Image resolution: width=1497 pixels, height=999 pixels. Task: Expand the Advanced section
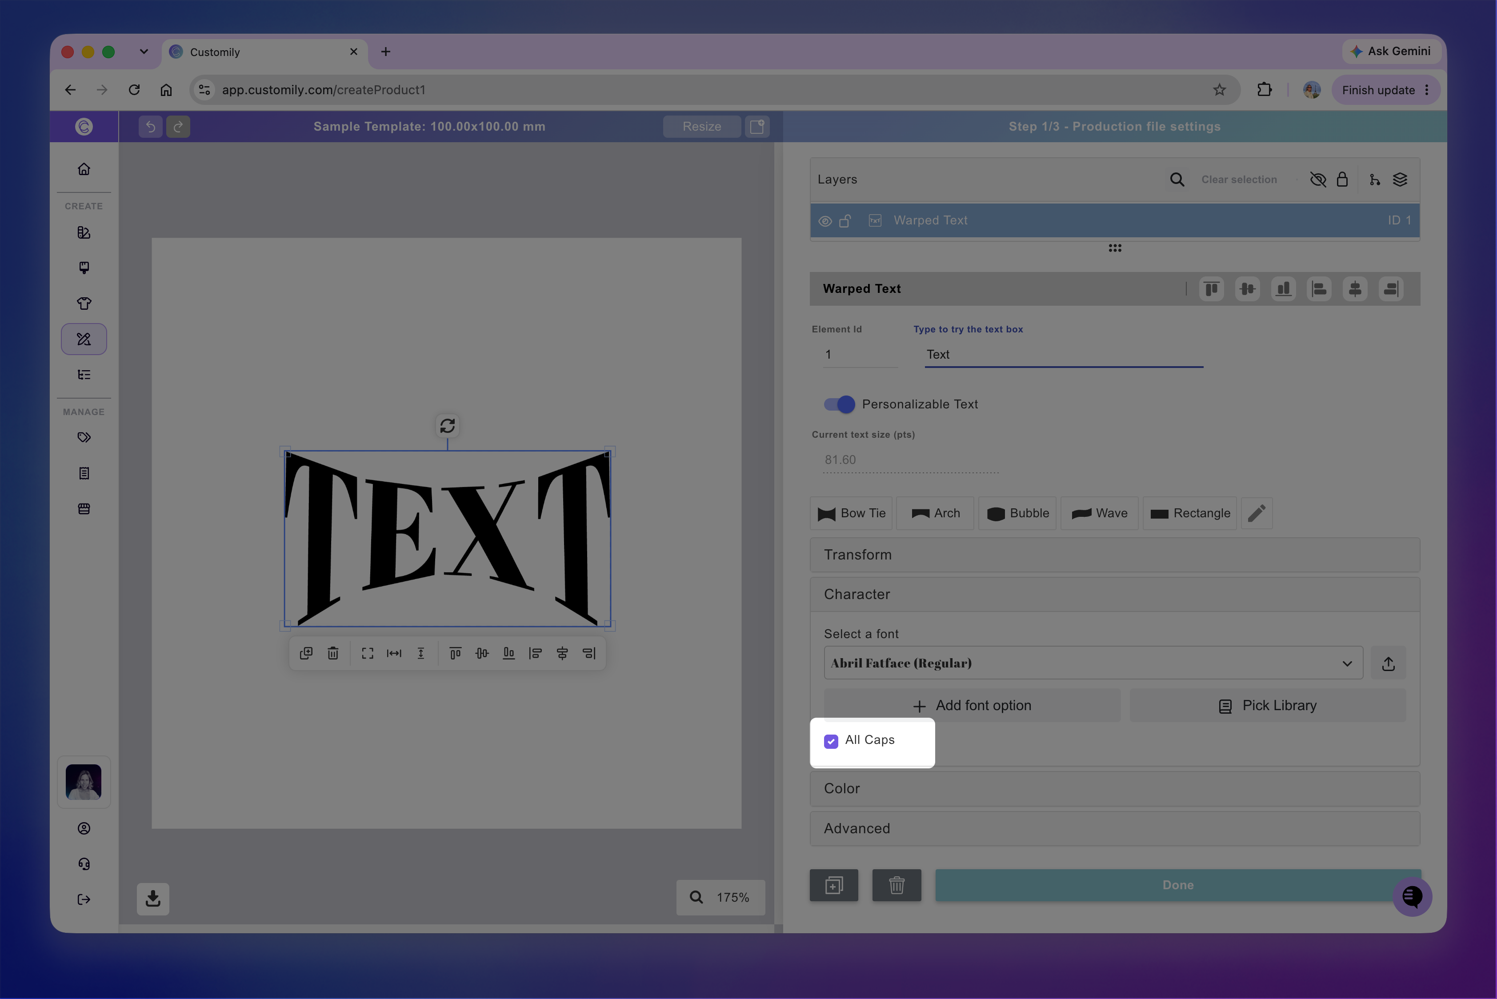click(x=1115, y=828)
